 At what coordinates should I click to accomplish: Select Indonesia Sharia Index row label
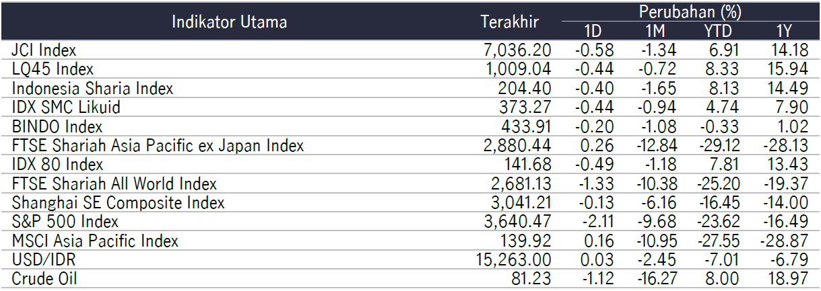pos(92,89)
